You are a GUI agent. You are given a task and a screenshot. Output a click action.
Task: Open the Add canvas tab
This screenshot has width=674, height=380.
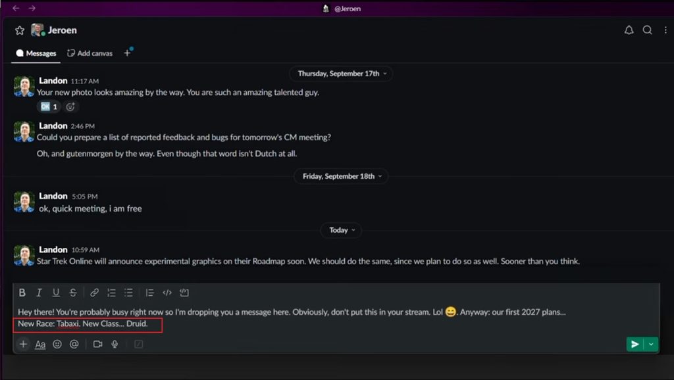pyautogui.click(x=90, y=53)
